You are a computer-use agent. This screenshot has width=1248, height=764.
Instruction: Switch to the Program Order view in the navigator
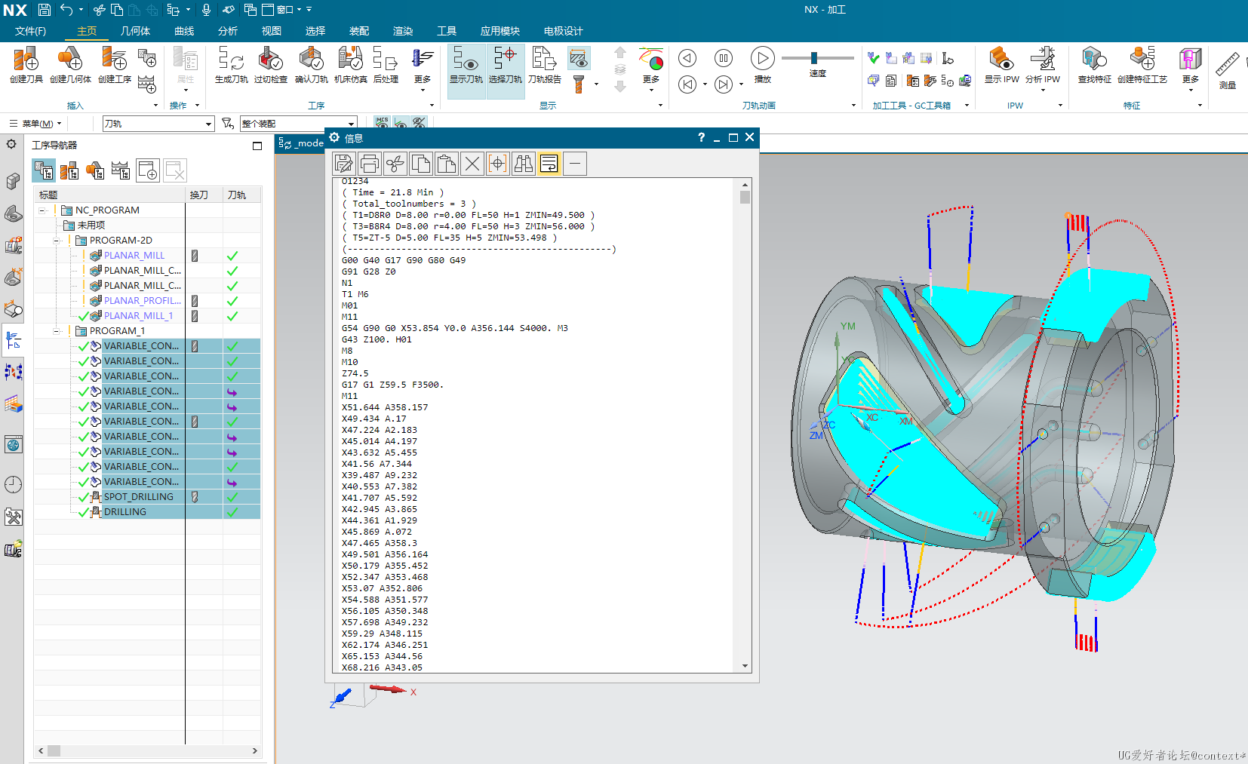[44, 171]
